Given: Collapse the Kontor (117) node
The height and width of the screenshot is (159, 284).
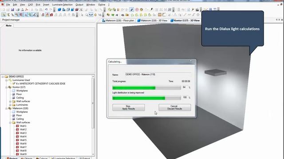Looking at the screenshot, I should click(7, 87).
